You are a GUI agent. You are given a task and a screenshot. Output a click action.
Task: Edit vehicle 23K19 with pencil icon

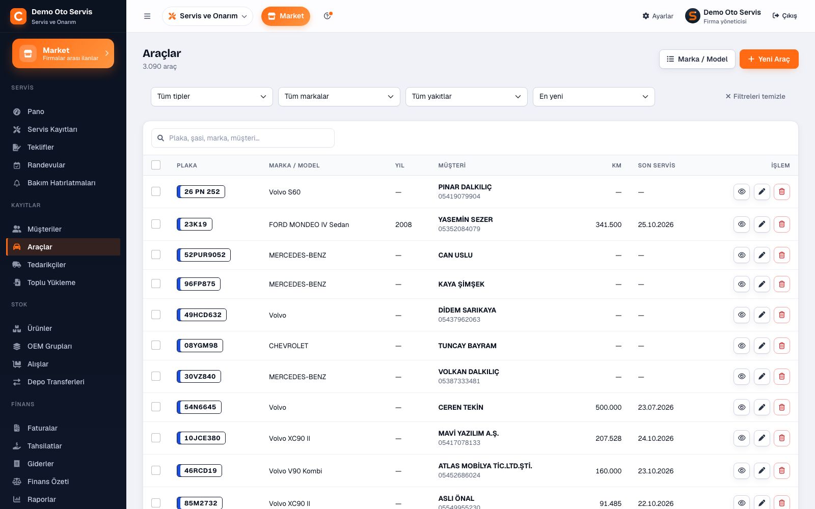(762, 224)
